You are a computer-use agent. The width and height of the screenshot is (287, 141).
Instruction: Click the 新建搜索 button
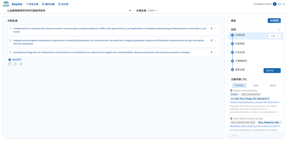274,21
